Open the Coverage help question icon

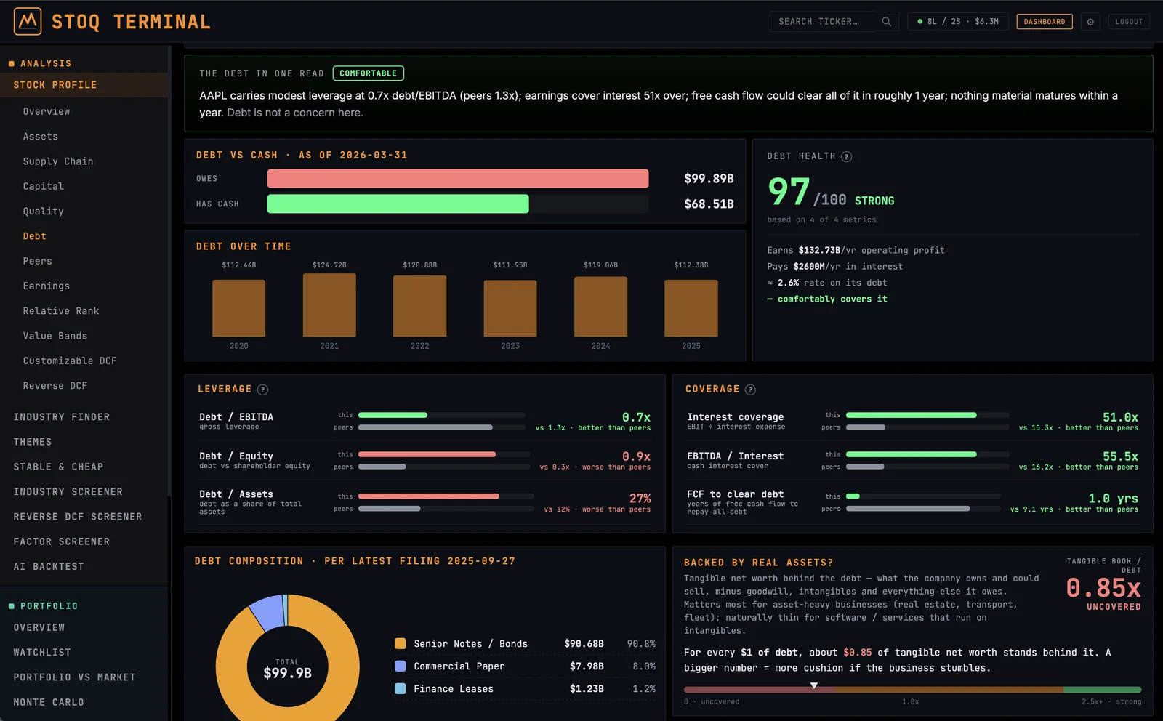coord(750,390)
